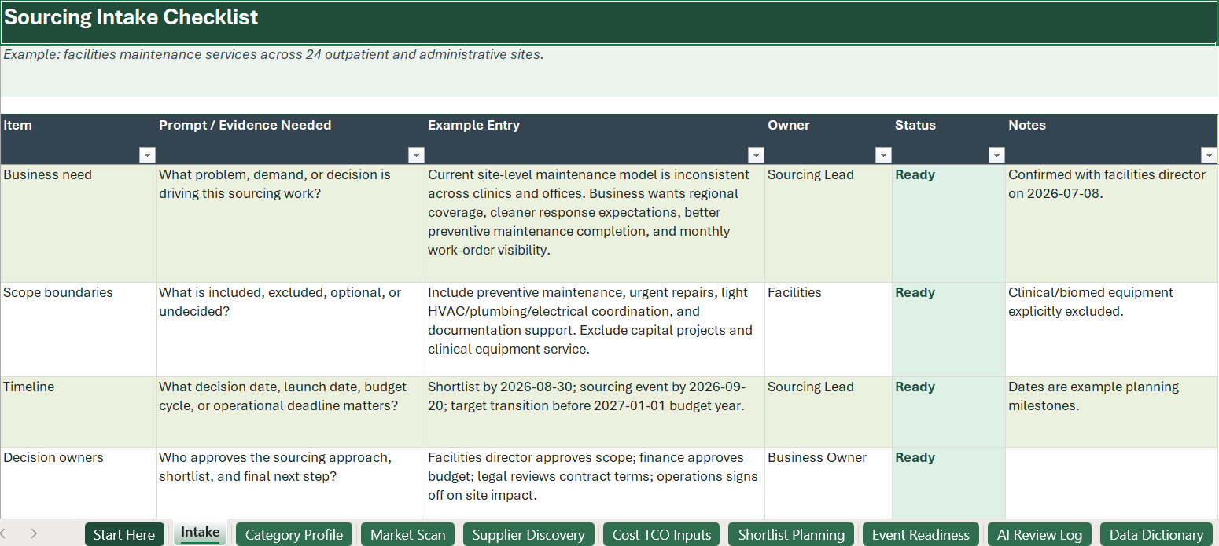The width and height of the screenshot is (1219, 546).
Task: Click the Sourcing Lead owner in Business need row
Action: (828, 223)
